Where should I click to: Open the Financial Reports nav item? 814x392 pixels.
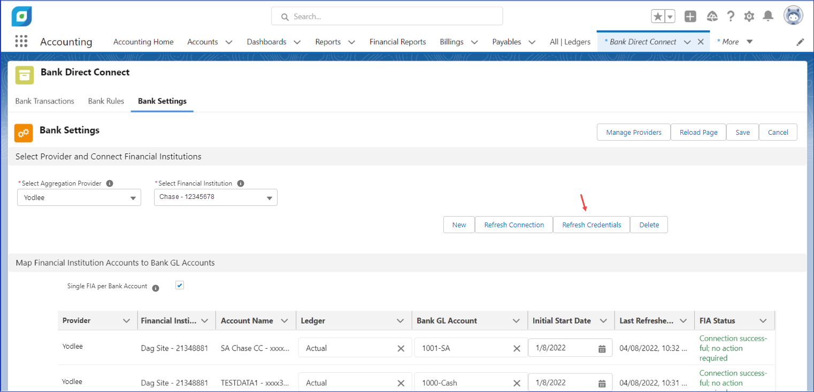398,42
